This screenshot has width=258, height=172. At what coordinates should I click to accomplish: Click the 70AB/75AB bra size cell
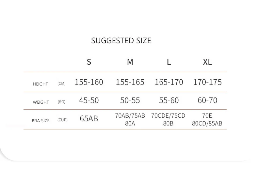click(x=130, y=116)
